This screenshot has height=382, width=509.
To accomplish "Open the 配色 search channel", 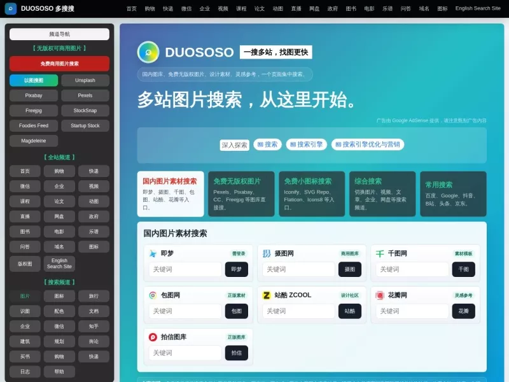I will coord(59,311).
